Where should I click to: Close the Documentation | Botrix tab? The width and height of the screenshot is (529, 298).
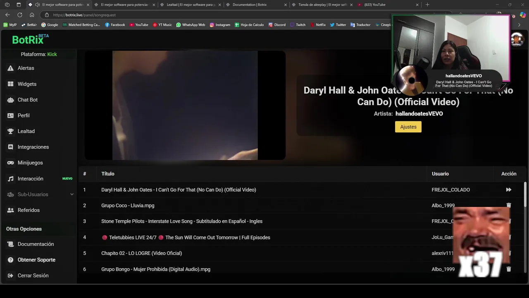pos(285,5)
